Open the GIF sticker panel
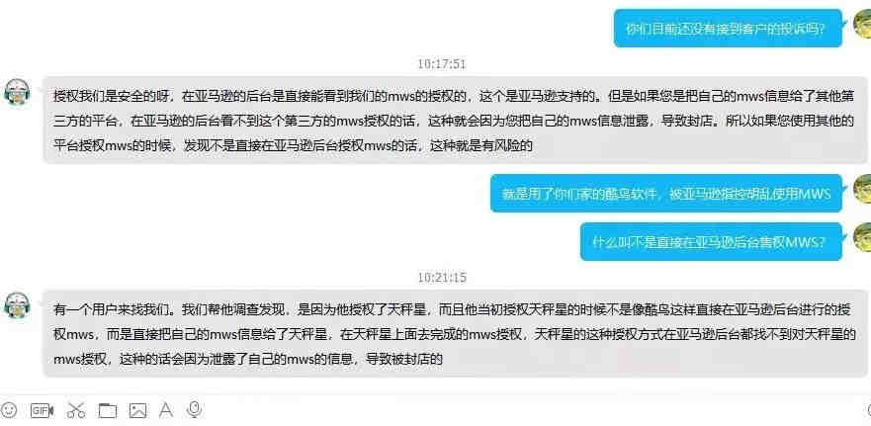 (x=43, y=410)
